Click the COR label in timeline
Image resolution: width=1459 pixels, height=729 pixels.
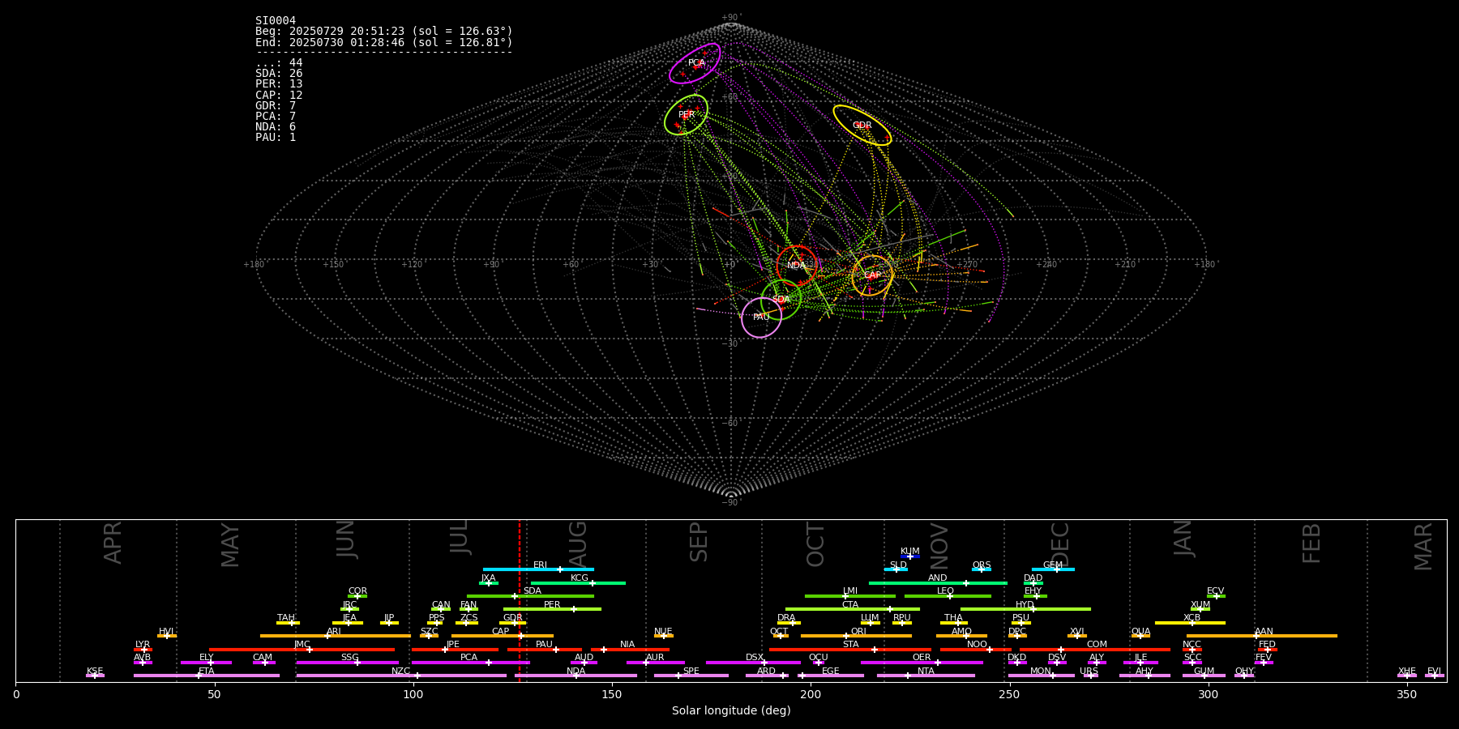click(x=357, y=591)
